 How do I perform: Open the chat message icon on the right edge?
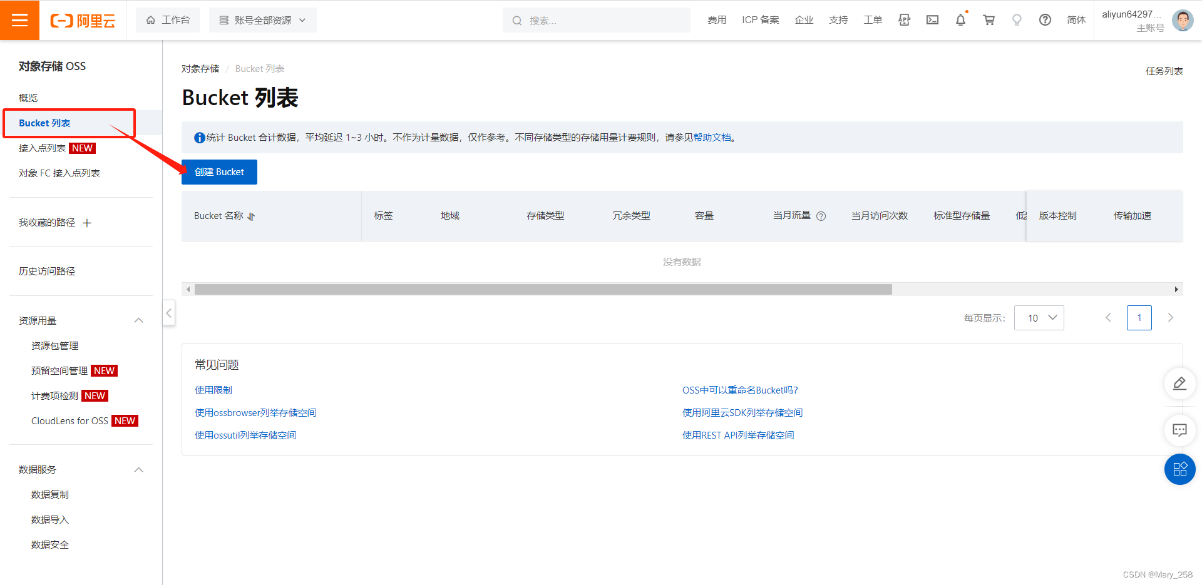1179,430
